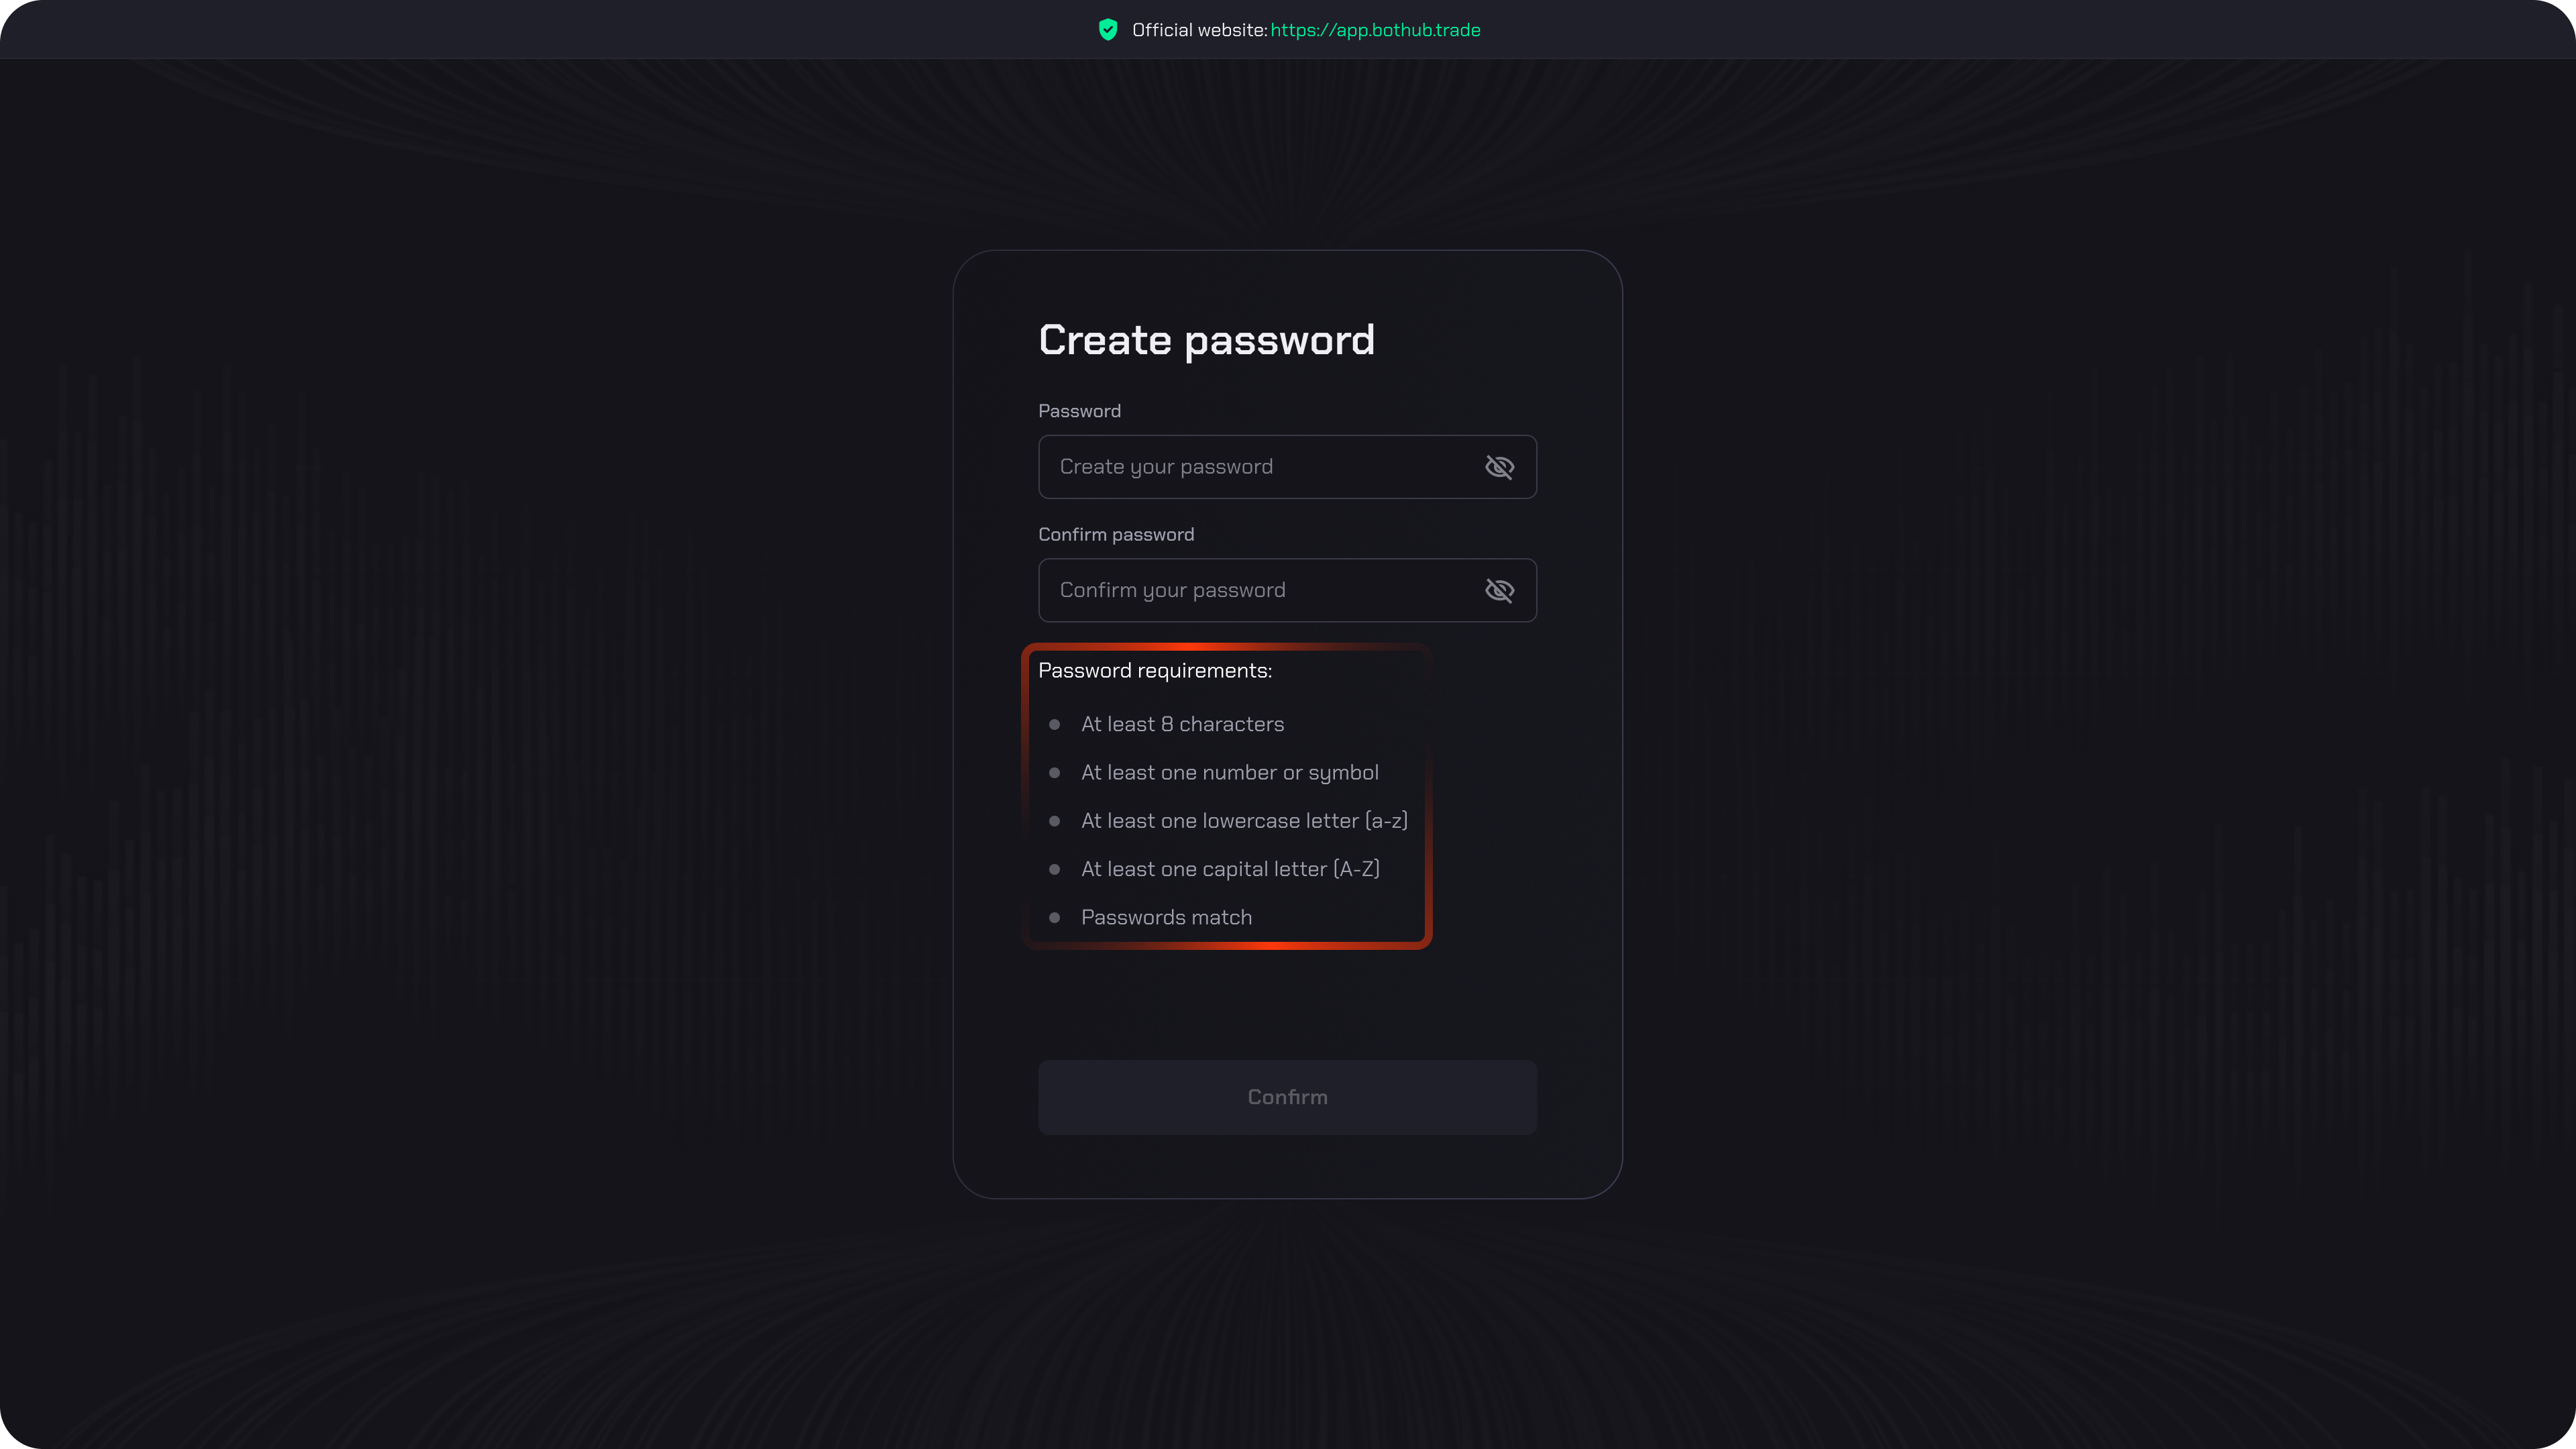Click the bullet dot beside "Passwords match"
Viewport: 2576px width, 1449px height.
1054,917
